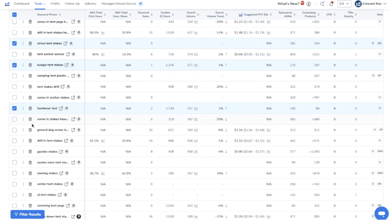Select the 'ul tent stakes' checkbox
This screenshot has height=220, width=389.
(x=14, y=195)
